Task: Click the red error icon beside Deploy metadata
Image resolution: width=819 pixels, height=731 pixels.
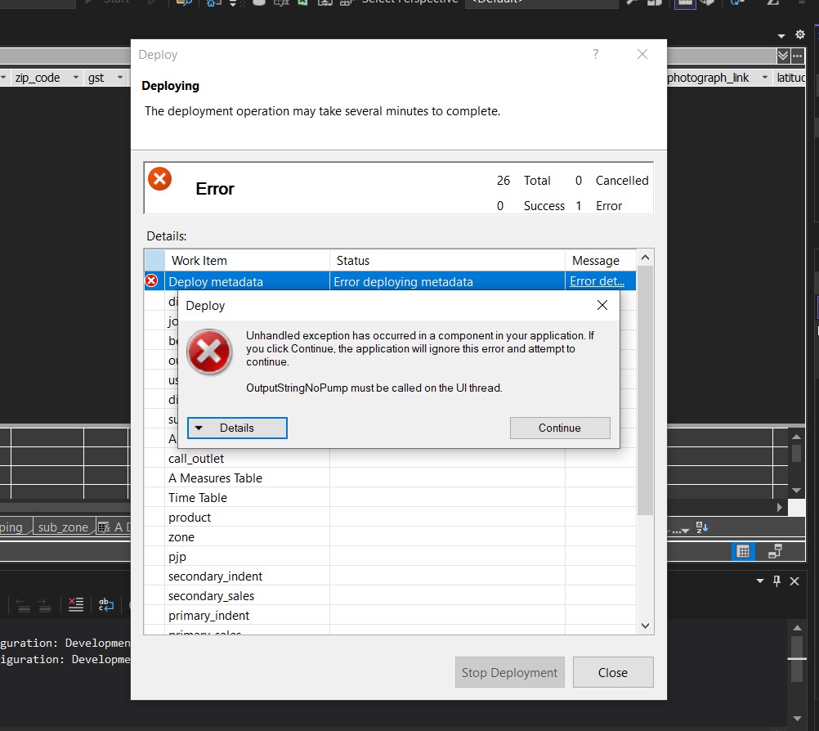Action: [151, 281]
